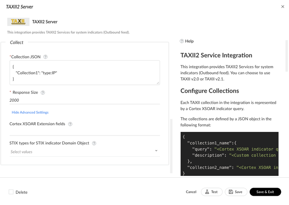
Task: Click help icon for STIX types field
Action: click(94, 143)
